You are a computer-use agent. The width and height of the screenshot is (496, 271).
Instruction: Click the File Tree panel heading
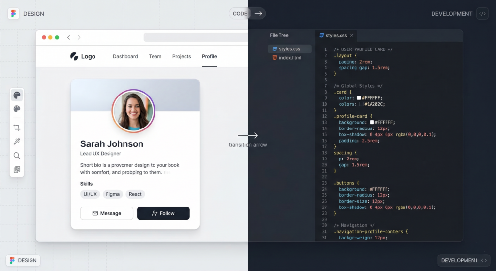[x=279, y=35]
